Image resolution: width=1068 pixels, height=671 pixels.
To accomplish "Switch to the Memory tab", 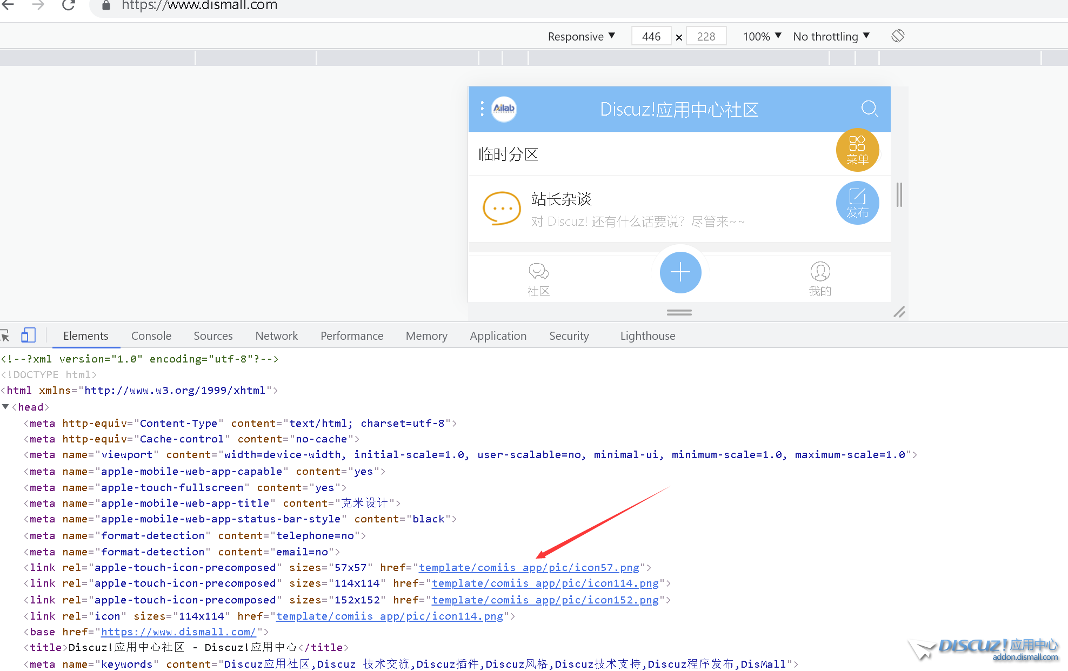I will [x=426, y=335].
